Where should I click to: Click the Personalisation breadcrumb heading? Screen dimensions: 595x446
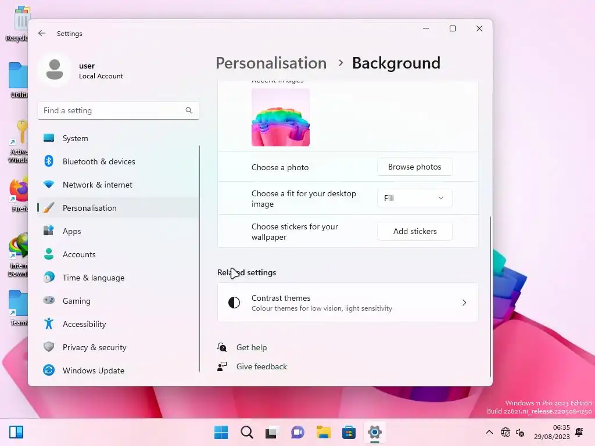271,63
